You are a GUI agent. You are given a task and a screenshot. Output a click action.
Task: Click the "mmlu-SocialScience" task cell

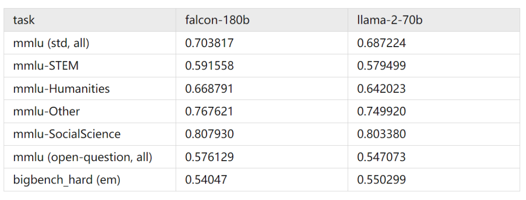click(x=67, y=134)
